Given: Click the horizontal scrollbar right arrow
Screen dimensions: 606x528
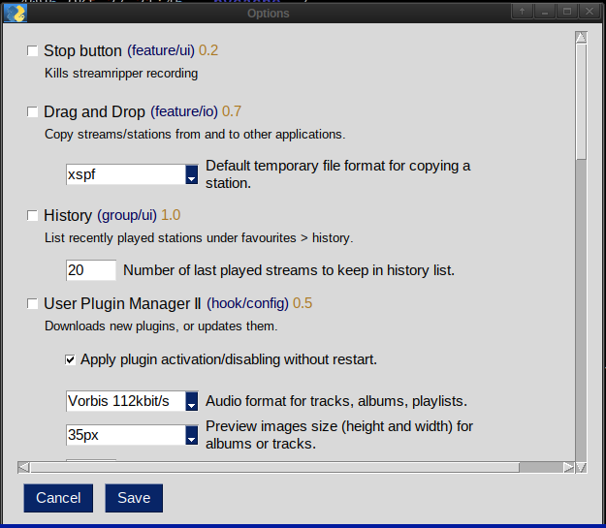Looking at the screenshot, I should 568,467.
